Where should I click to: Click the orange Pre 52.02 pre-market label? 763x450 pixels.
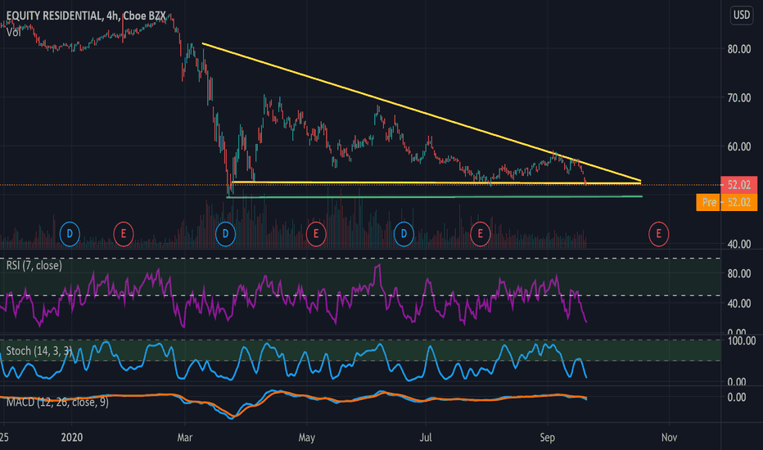point(726,202)
